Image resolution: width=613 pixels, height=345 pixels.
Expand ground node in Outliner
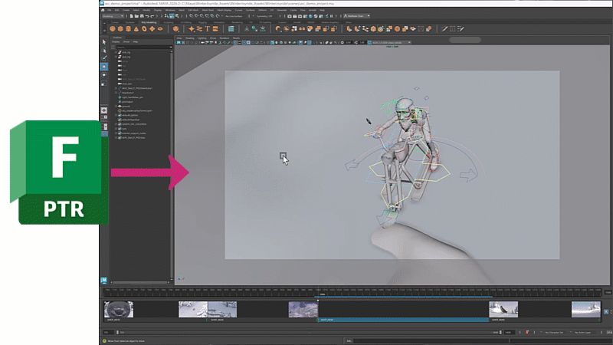pos(116,106)
